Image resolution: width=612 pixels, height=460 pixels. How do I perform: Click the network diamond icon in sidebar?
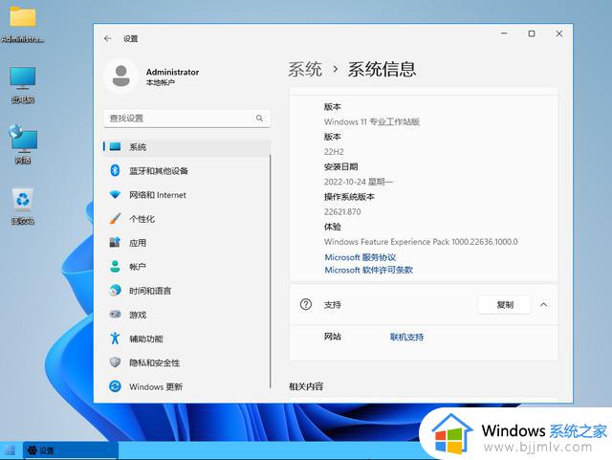pos(115,194)
